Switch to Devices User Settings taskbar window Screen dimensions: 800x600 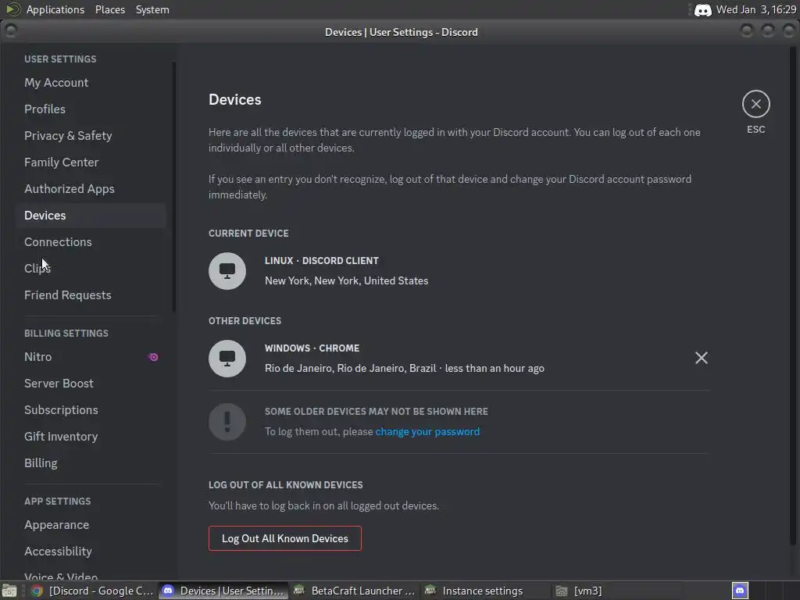tap(223, 591)
